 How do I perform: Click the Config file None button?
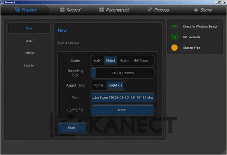(x=123, y=110)
